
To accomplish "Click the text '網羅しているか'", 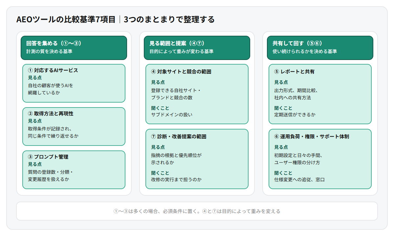I will tap(44, 92).
